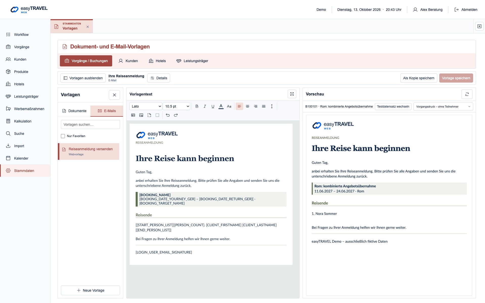This screenshot has width=485, height=303.
Task: Insert a table into the template
Action: pos(133,115)
